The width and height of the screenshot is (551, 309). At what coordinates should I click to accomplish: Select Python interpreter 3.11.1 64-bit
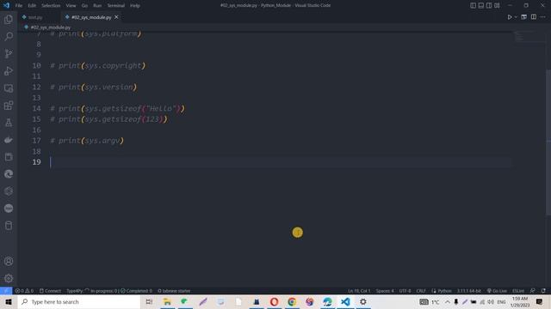tap(468, 291)
